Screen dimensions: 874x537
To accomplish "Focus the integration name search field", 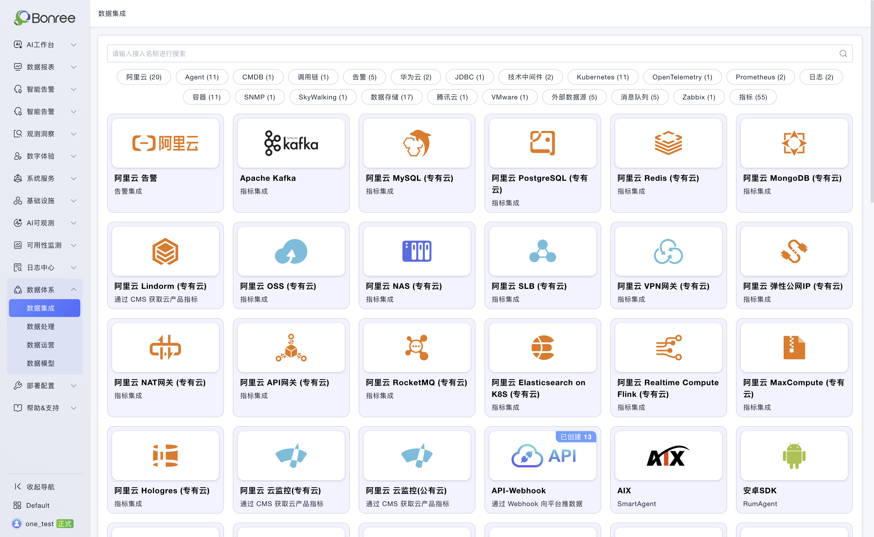I will pos(480,54).
